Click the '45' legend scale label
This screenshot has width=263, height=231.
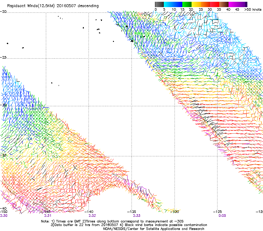point(237,9)
